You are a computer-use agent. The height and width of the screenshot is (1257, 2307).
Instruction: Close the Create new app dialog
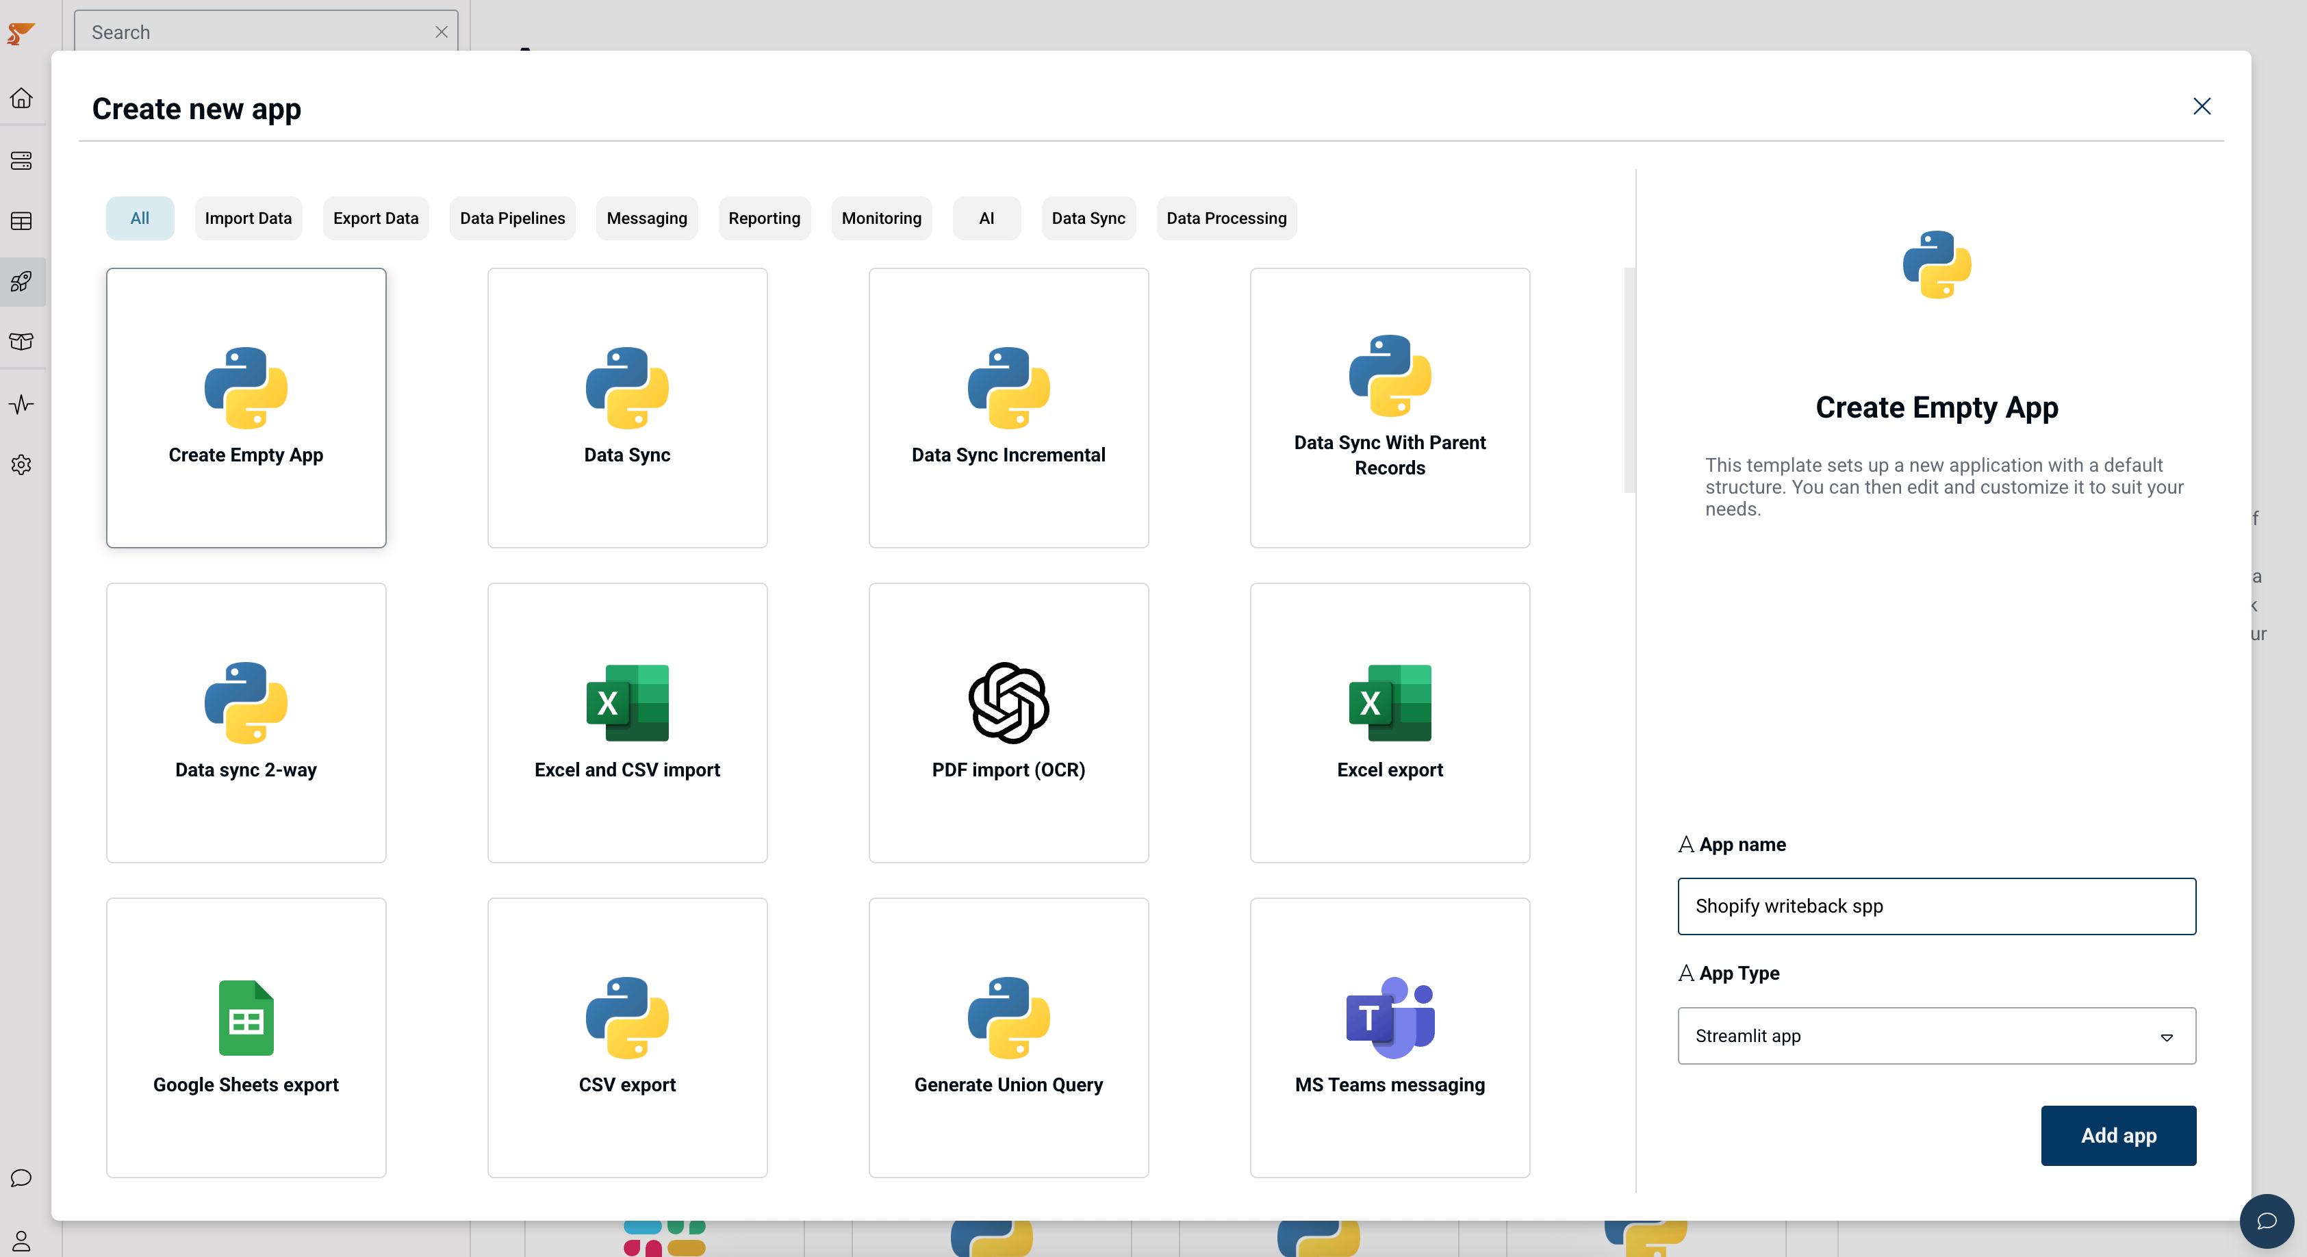pyautogui.click(x=2202, y=107)
